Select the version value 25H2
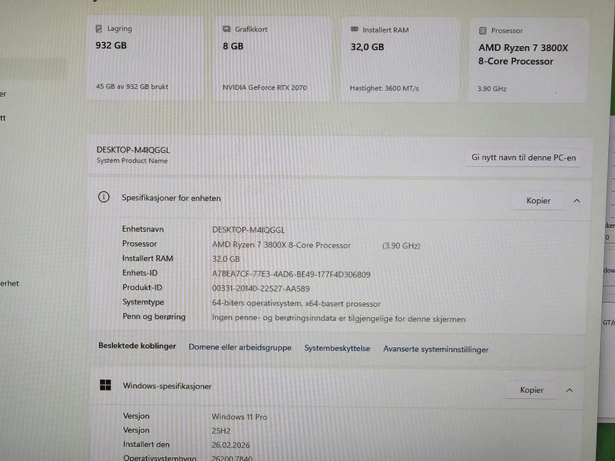Image resolution: width=615 pixels, height=461 pixels. click(x=221, y=431)
